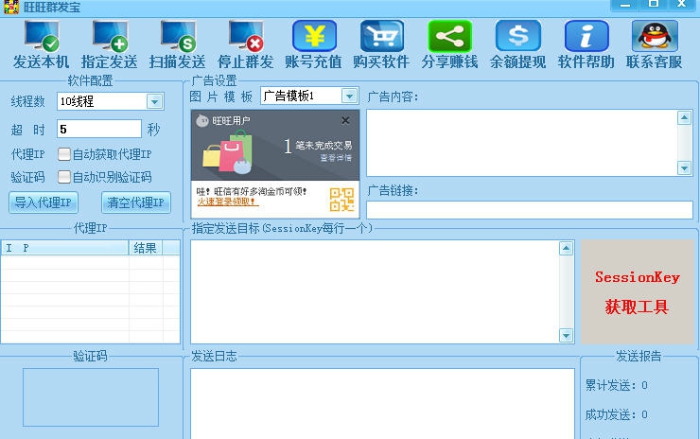Open 购买软件 shopping cart icon
Image resolution: width=700 pixels, height=439 pixels.
pyautogui.click(x=382, y=36)
